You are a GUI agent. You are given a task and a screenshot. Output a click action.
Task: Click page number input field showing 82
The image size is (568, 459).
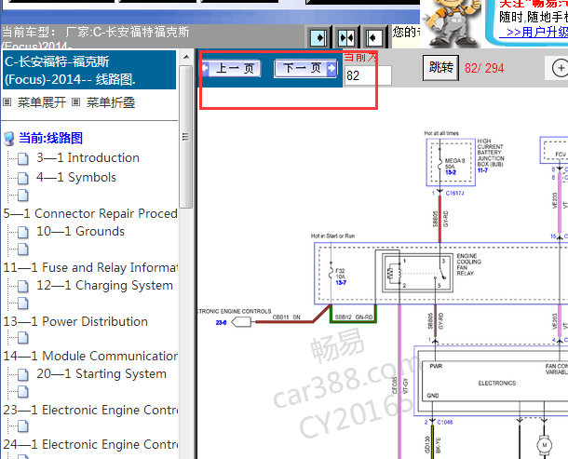click(x=367, y=75)
